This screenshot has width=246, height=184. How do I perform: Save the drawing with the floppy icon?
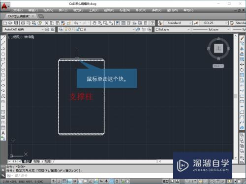pyautogui.click(x=16, y=23)
